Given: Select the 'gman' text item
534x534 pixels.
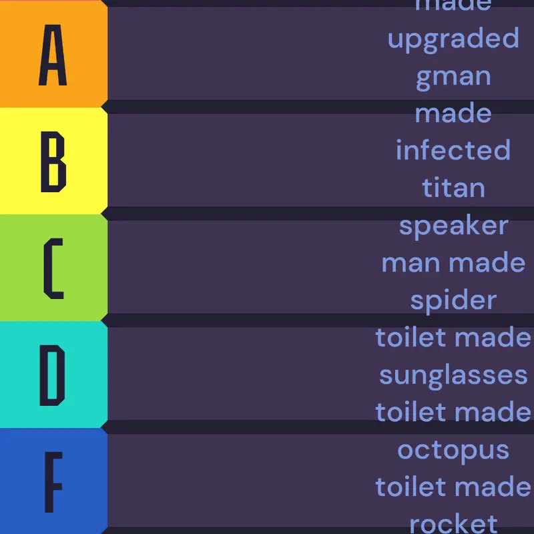Looking at the screenshot, I should [453, 78].
